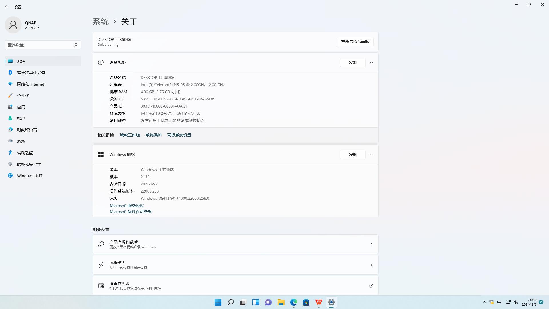Collapse the Windows specifications section
The width and height of the screenshot is (549, 309).
[x=371, y=154]
